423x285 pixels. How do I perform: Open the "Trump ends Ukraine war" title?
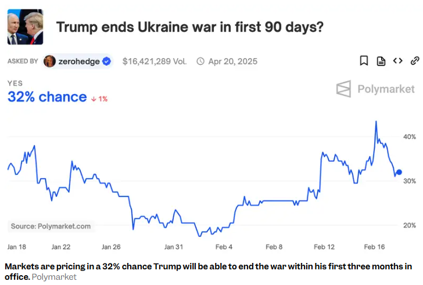(x=189, y=27)
